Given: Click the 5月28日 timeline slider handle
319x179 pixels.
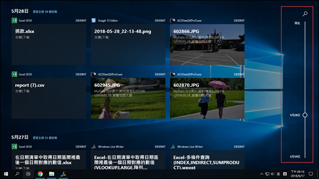Looking at the screenshot, I should 305,115.
